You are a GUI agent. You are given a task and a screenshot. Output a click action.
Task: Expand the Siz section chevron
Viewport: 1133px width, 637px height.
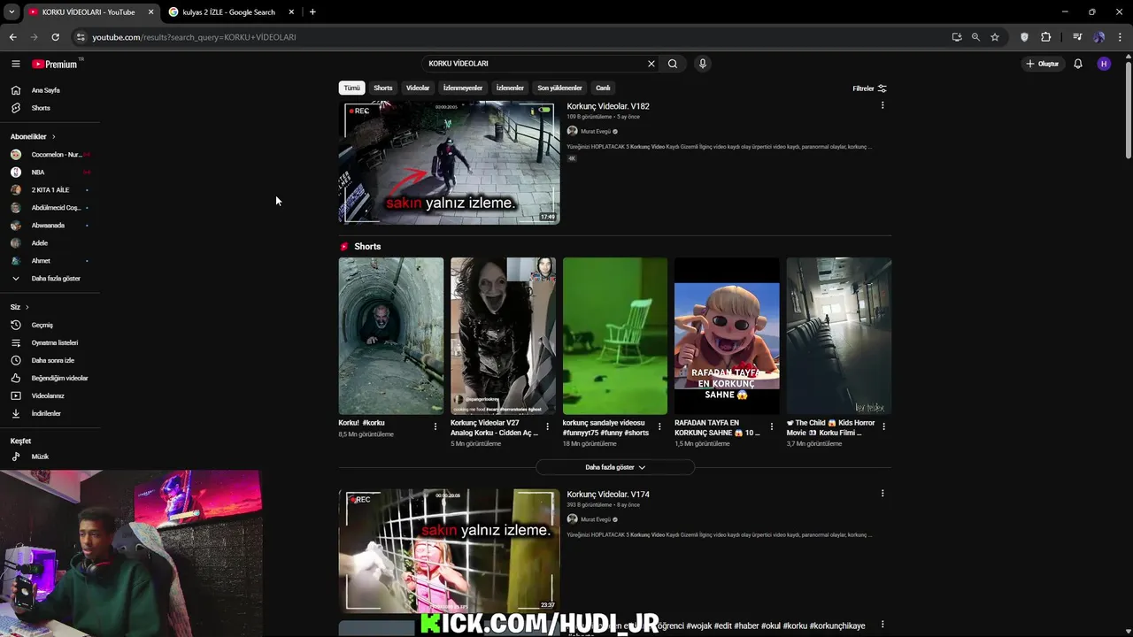27,307
